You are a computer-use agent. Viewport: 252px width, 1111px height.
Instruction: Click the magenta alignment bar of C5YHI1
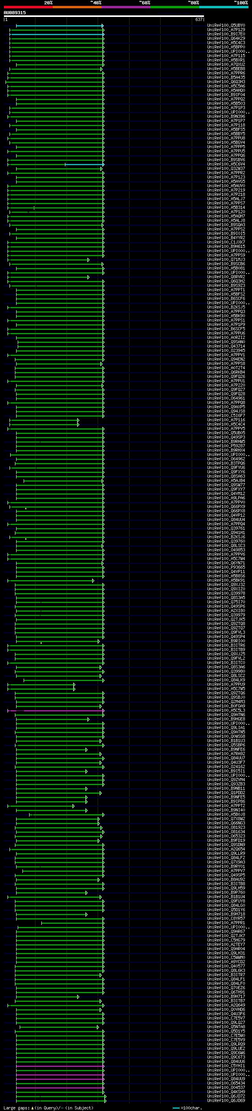60,1066
